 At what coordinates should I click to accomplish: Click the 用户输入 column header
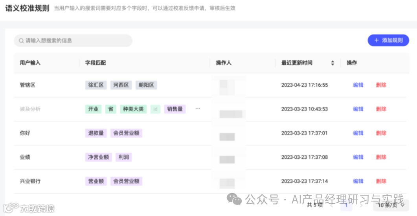click(30, 63)
